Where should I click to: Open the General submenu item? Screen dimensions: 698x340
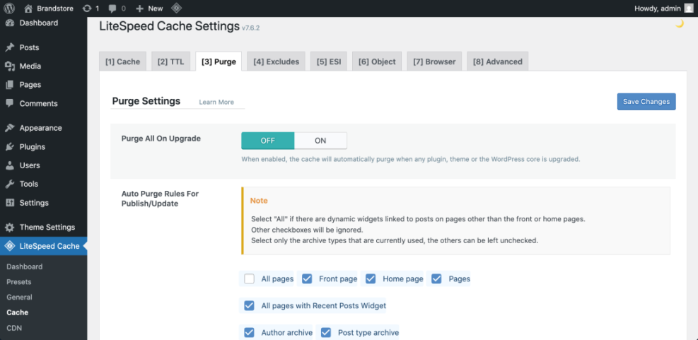[x=19, y=298]
